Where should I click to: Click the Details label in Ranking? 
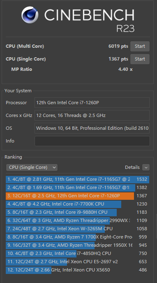click(132, 167)
